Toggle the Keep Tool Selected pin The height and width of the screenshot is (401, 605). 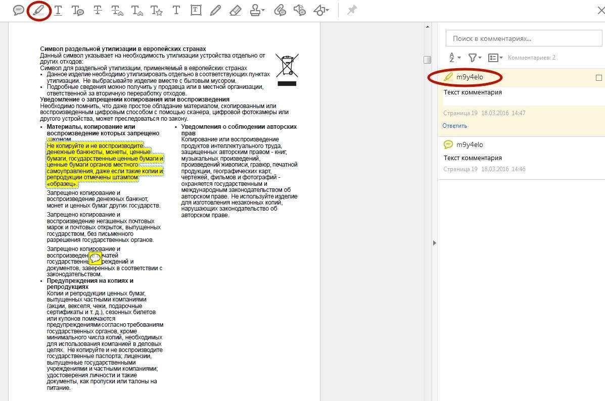[352, 10]
